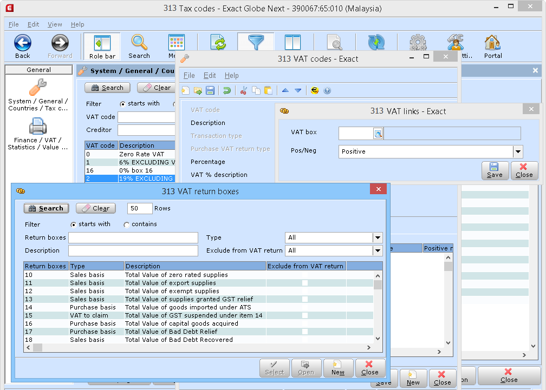Image resolution: width=546 pixels, height=390 pixels.
Task: Toggle the Role bar button
Action: pyautogui.click(x=102, y=46)
